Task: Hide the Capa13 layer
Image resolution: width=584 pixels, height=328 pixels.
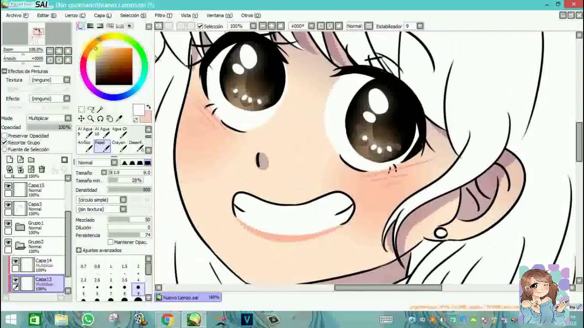Action: pyautogui.click(x=16, y=280)
